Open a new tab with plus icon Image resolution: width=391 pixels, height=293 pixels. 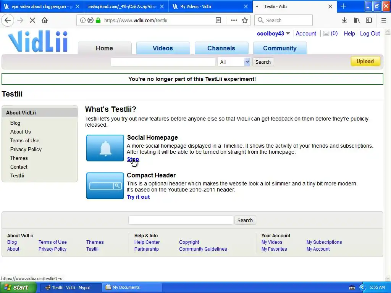tap(343, 6)
